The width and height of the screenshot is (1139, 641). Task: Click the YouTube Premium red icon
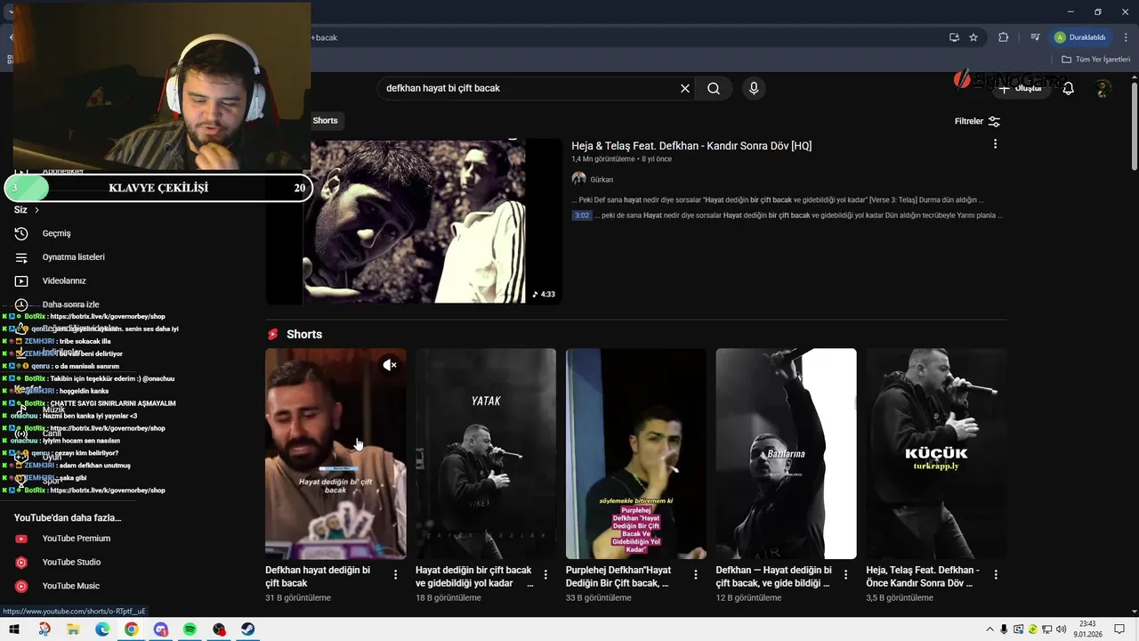coord(21,539)
